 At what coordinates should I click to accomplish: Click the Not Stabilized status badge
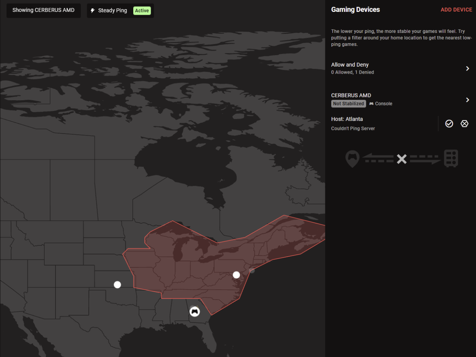349,104
